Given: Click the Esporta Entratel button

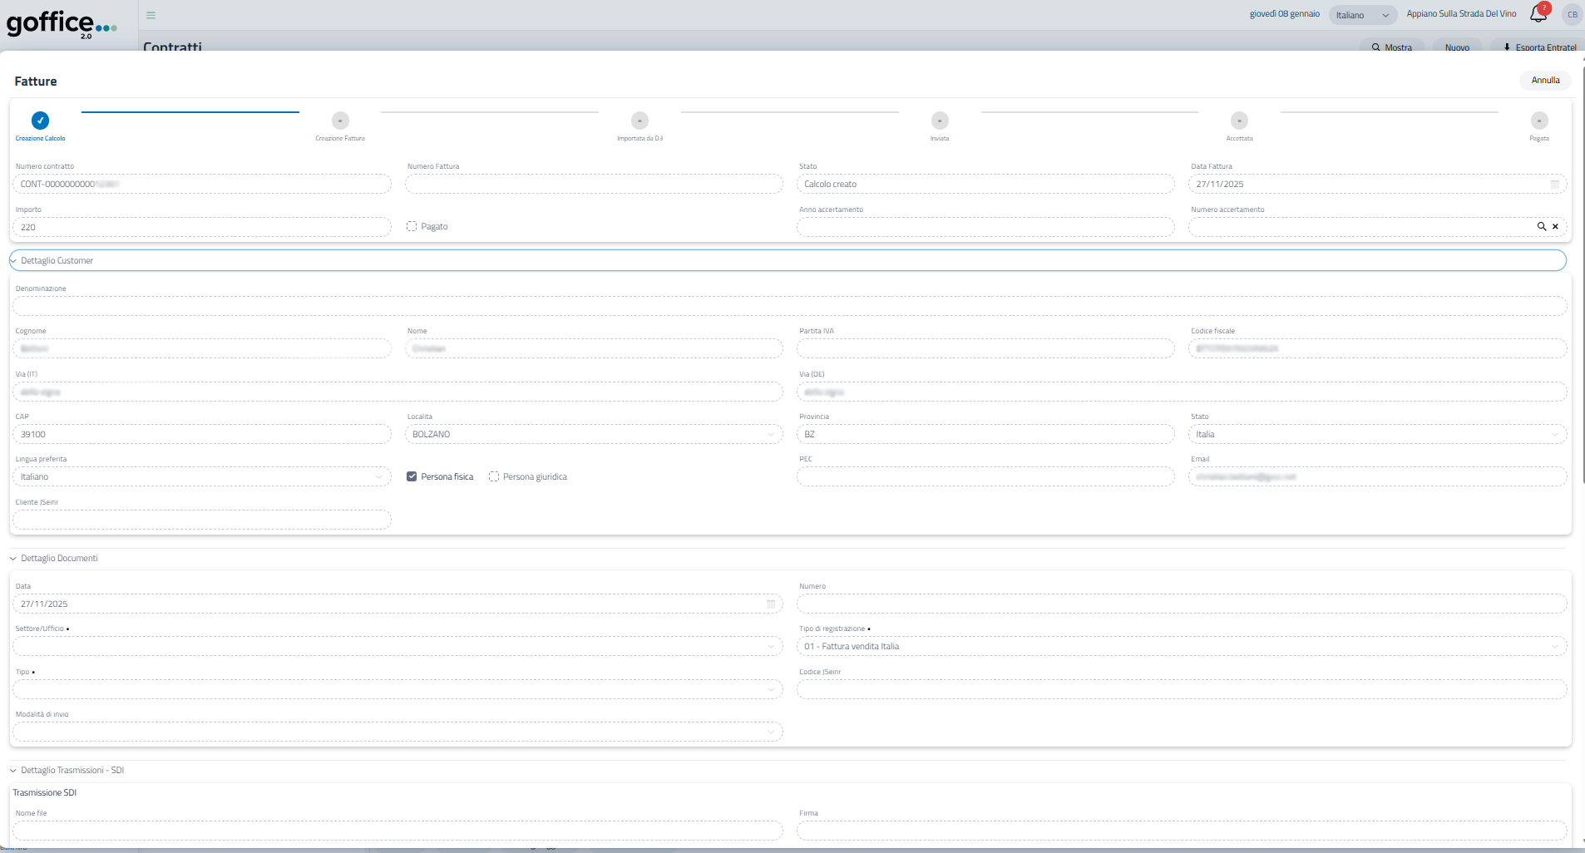Looking at the screenshot, I should [x=1539, y=47].
